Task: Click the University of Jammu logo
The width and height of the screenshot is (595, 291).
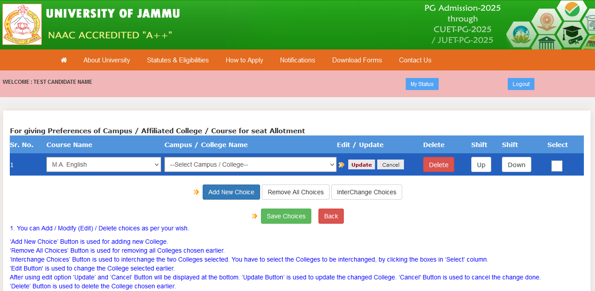Action: pyautogui.click(x=22, y=25)
